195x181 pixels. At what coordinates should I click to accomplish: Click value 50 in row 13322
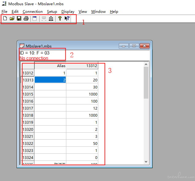pos(82,143)
